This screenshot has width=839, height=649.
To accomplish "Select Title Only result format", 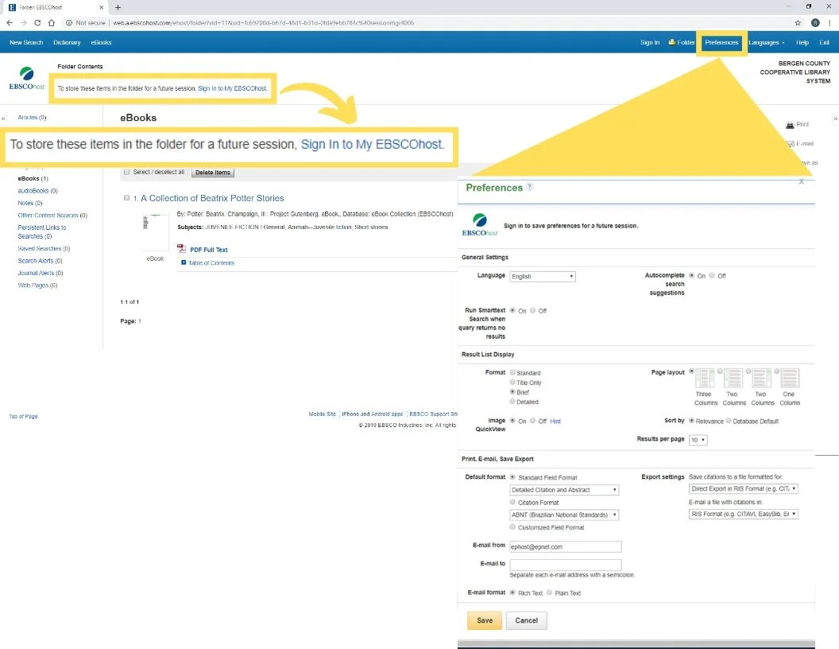I will (x=512, y=382).
